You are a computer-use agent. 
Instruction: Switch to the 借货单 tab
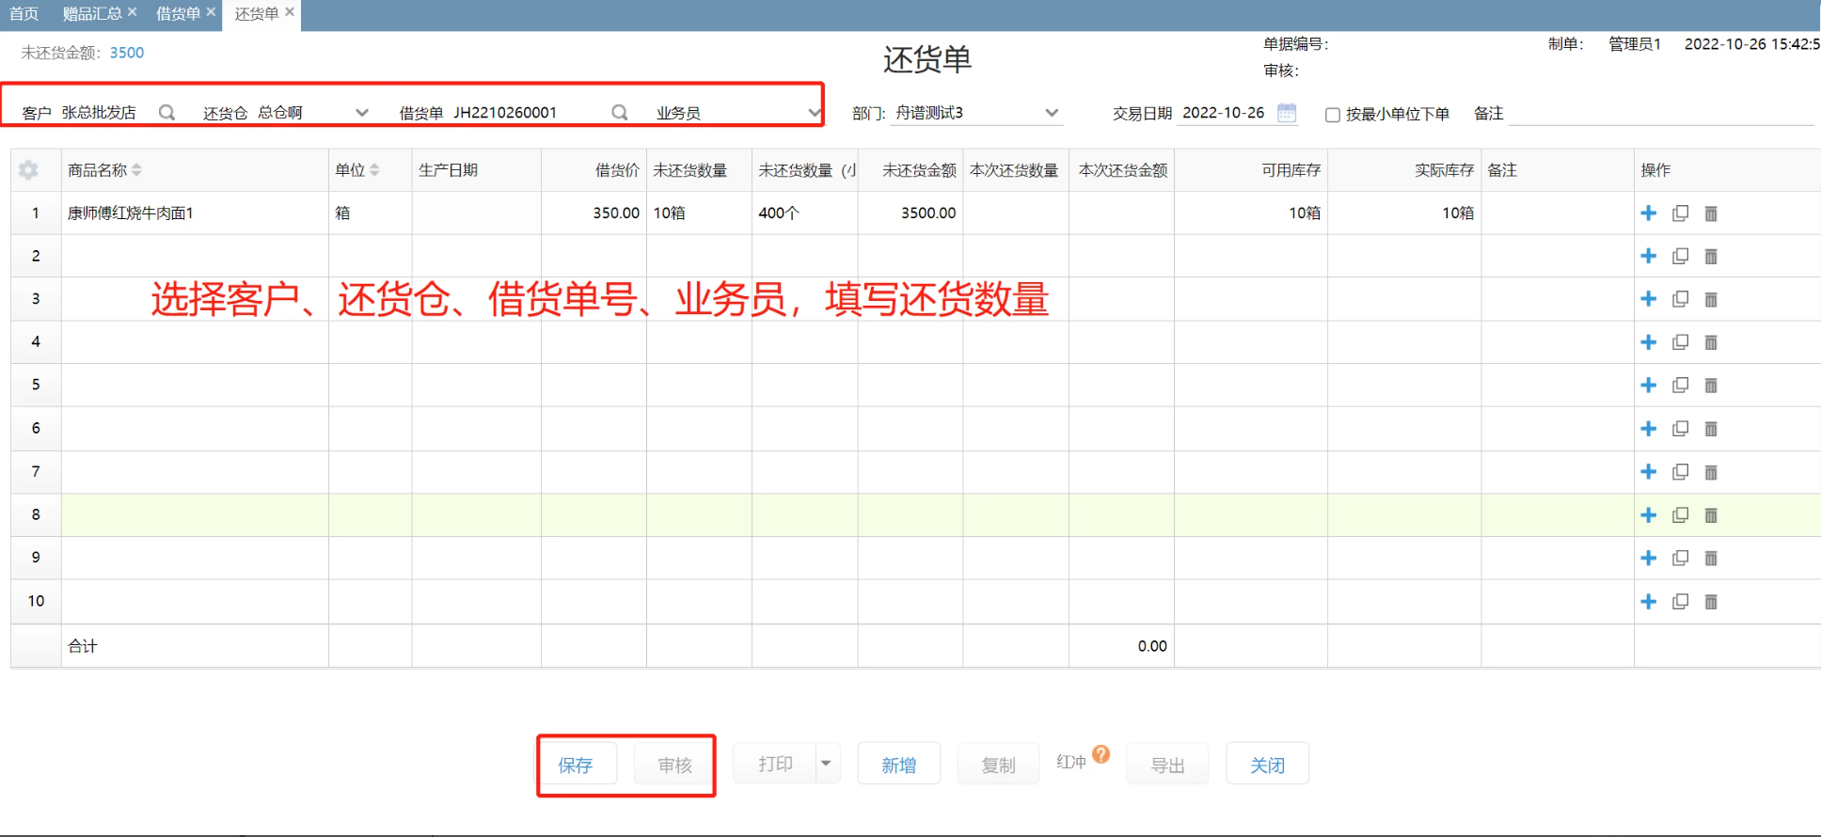[178, 13]
